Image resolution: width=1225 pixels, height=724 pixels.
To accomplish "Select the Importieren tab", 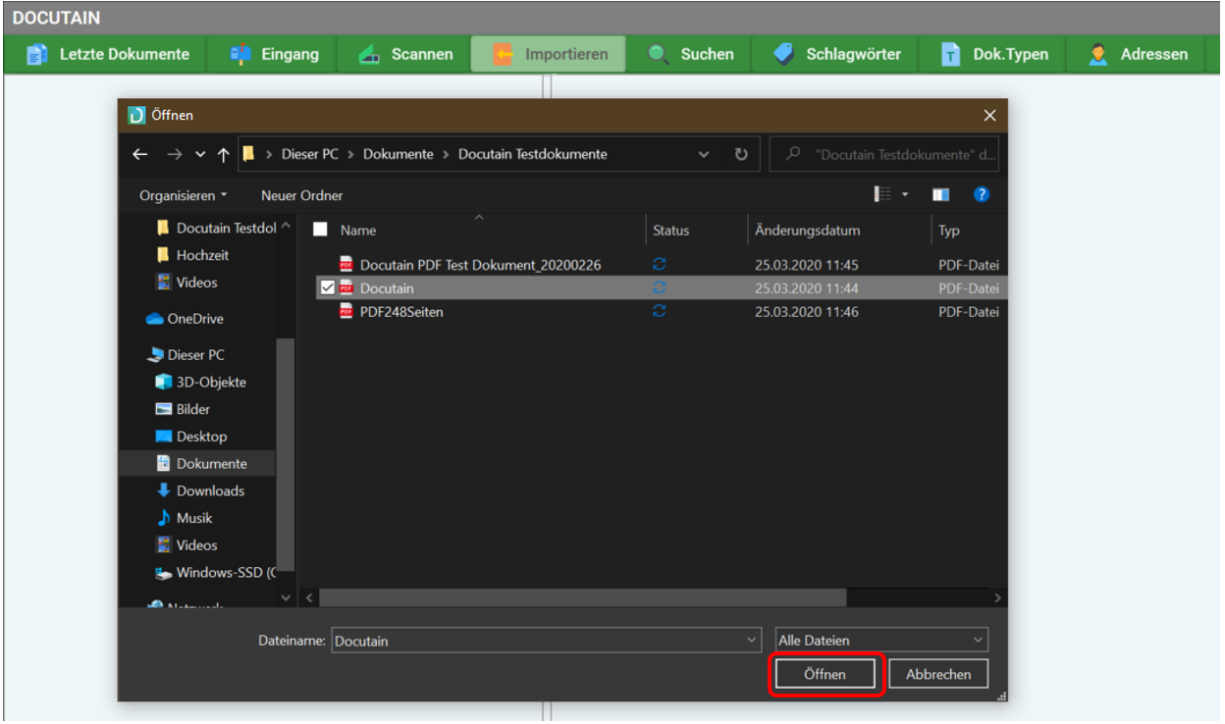I will coord(549,54).
